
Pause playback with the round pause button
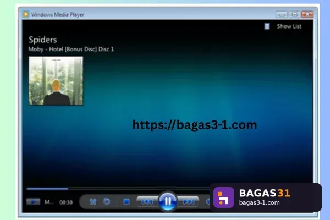[168, 201]
